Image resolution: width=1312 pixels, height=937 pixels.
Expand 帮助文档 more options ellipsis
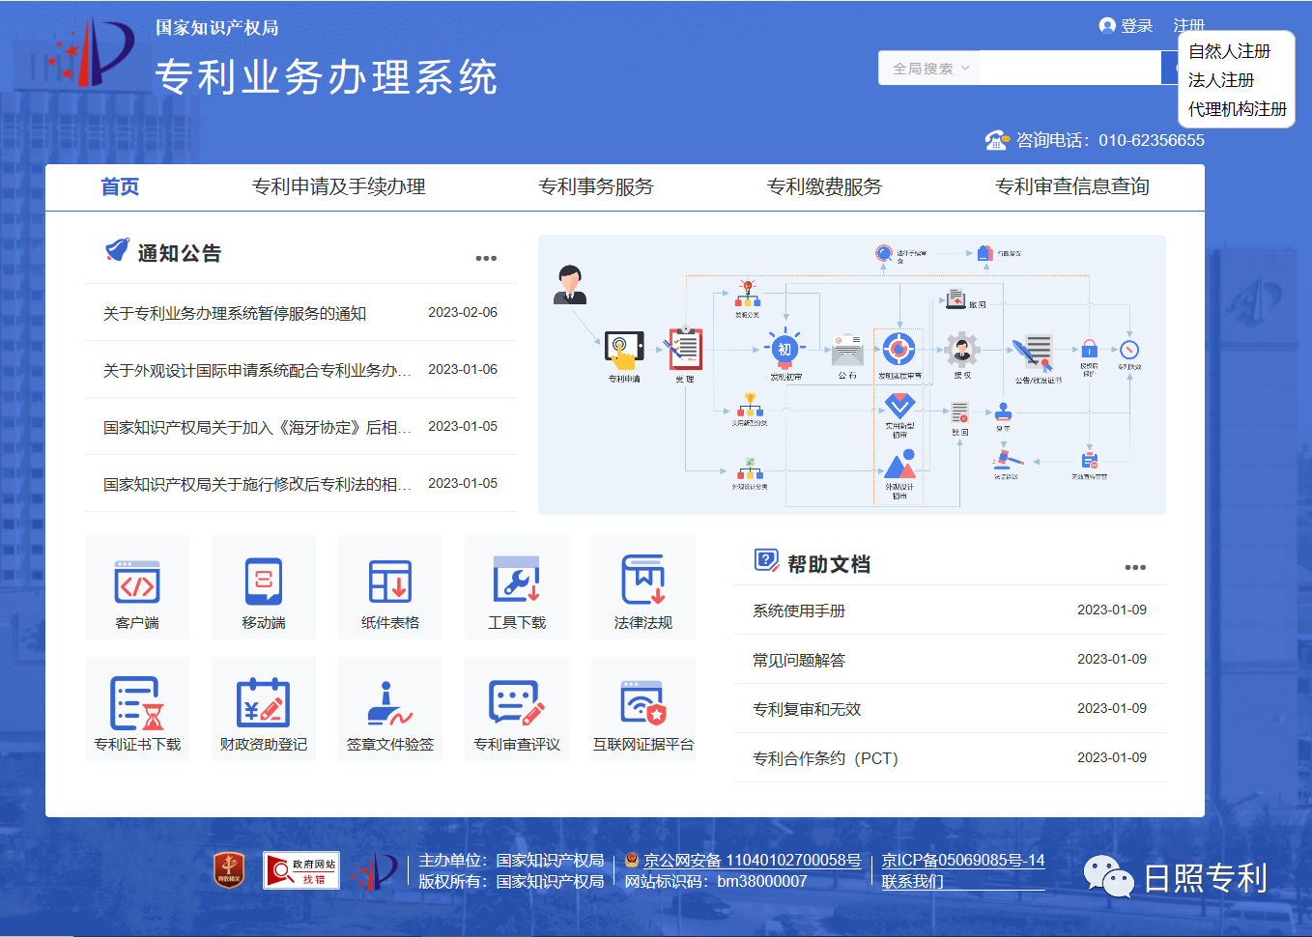[x=1135, y=567]
